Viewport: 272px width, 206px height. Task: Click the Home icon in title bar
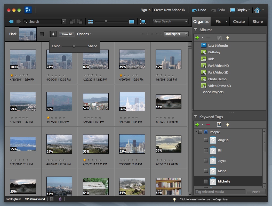click(257, 10)
